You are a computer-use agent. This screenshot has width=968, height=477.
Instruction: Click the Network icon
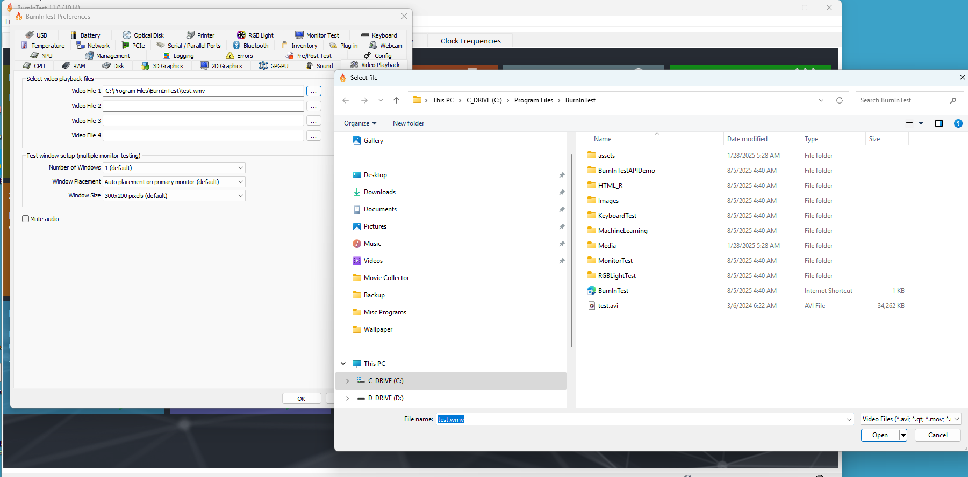click(x=81, y=46)
